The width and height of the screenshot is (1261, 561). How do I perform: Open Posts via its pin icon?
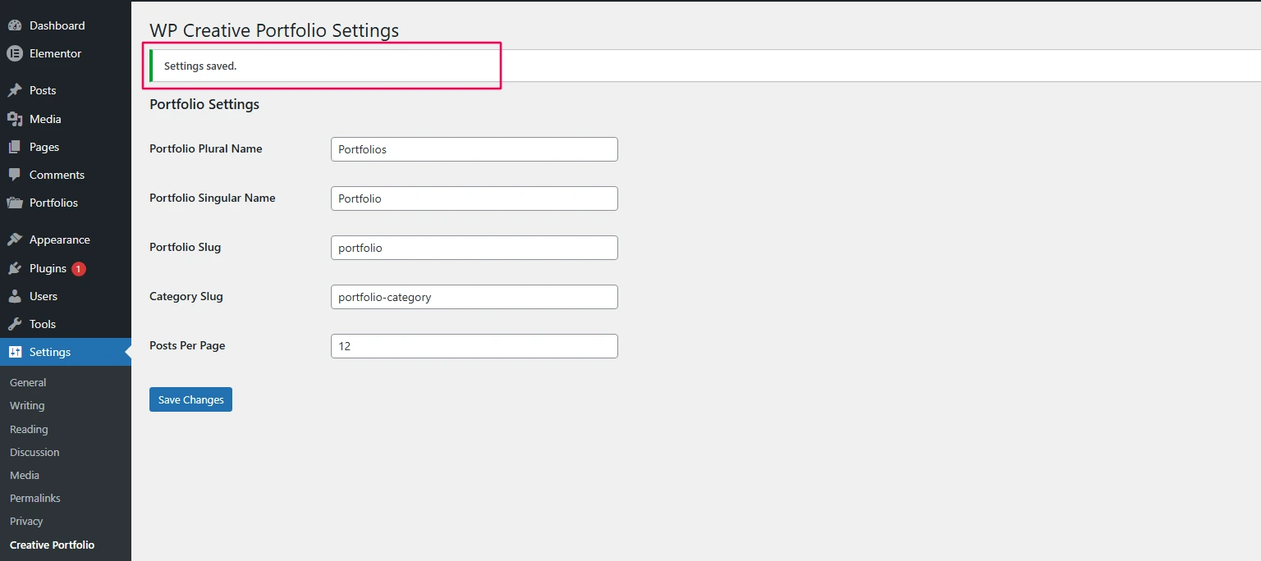point(16,90)
